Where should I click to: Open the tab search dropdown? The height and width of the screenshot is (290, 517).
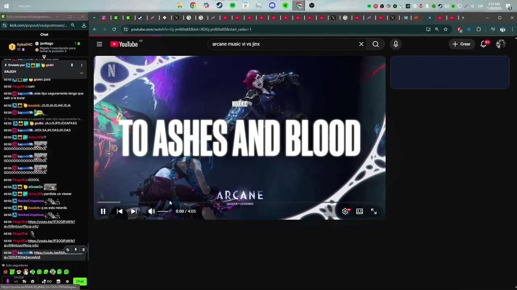[94, 18]
